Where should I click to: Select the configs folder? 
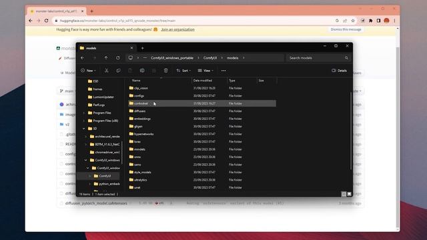(x=202, y=96)
